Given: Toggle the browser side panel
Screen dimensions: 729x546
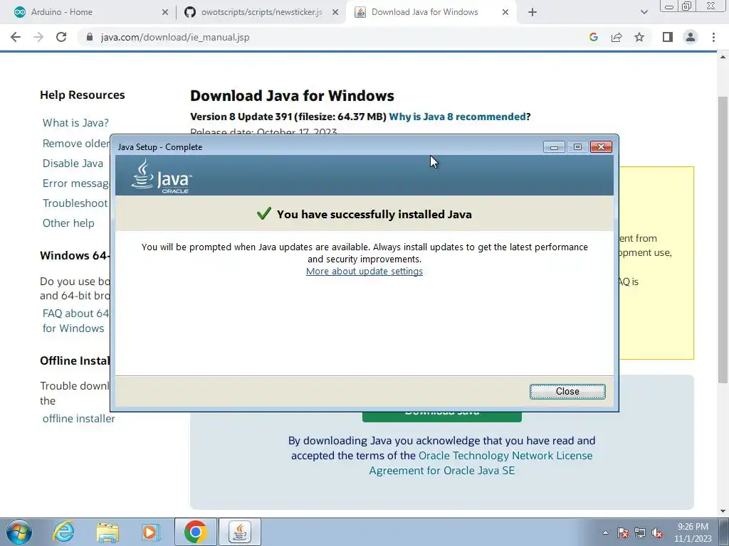Looking at the screenshot, I should point(668,37).
